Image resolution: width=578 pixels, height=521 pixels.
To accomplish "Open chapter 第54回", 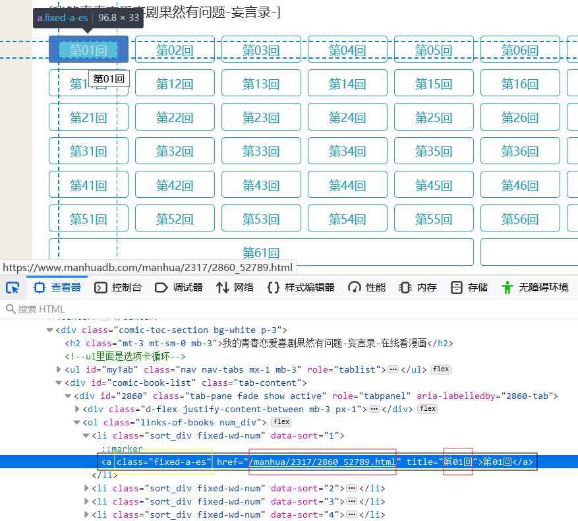I will coord(347,218).
